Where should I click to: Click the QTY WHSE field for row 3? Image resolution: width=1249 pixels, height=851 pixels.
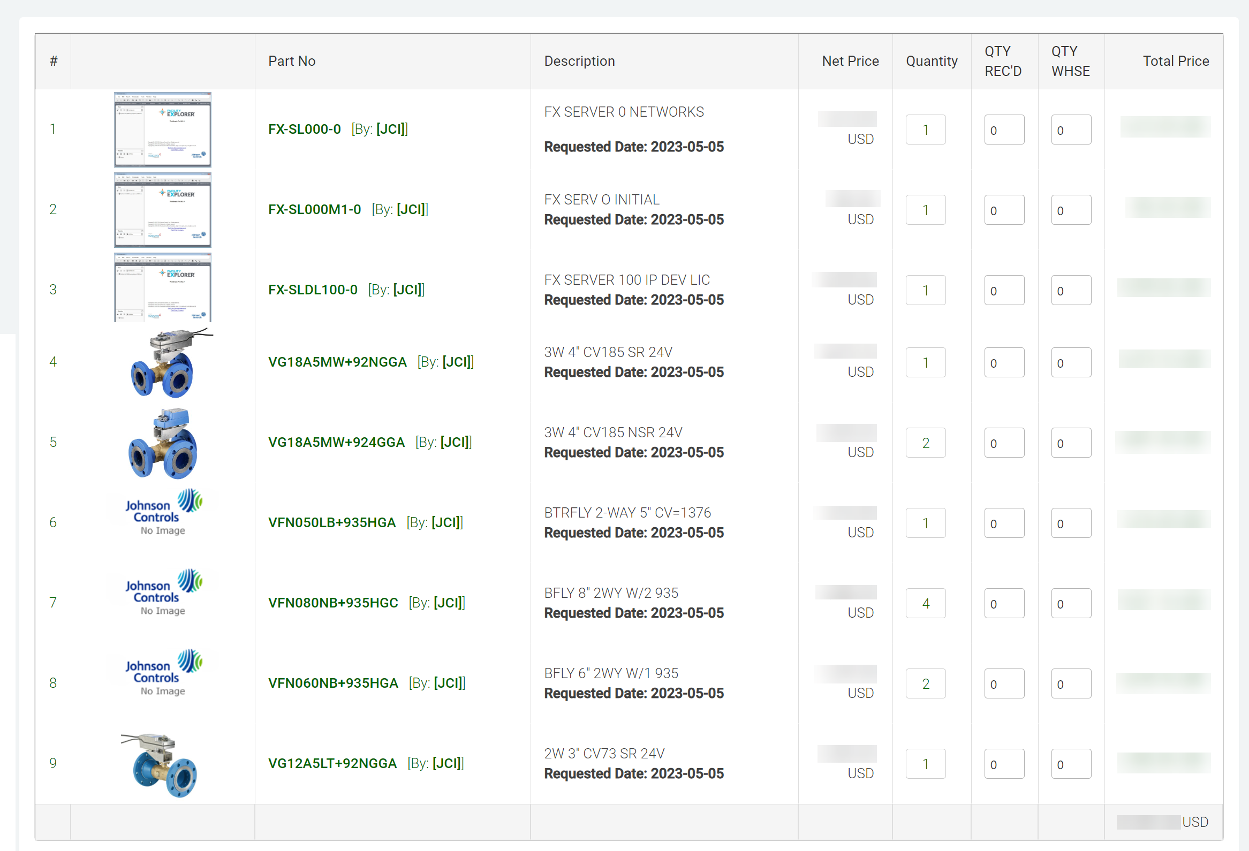click(1070, 291)
